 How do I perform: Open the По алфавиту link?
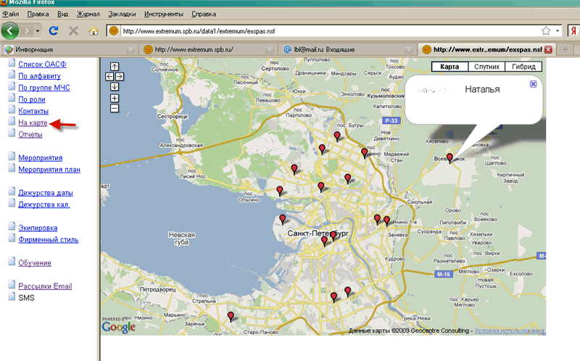(39, 76)
